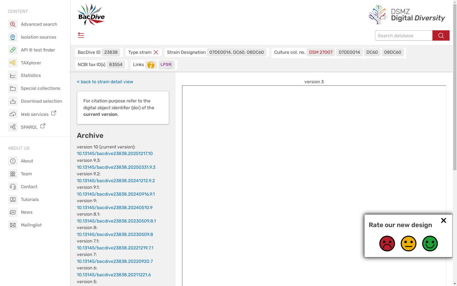
Task: Select TAXplorer menu entry
Action: 31,63
